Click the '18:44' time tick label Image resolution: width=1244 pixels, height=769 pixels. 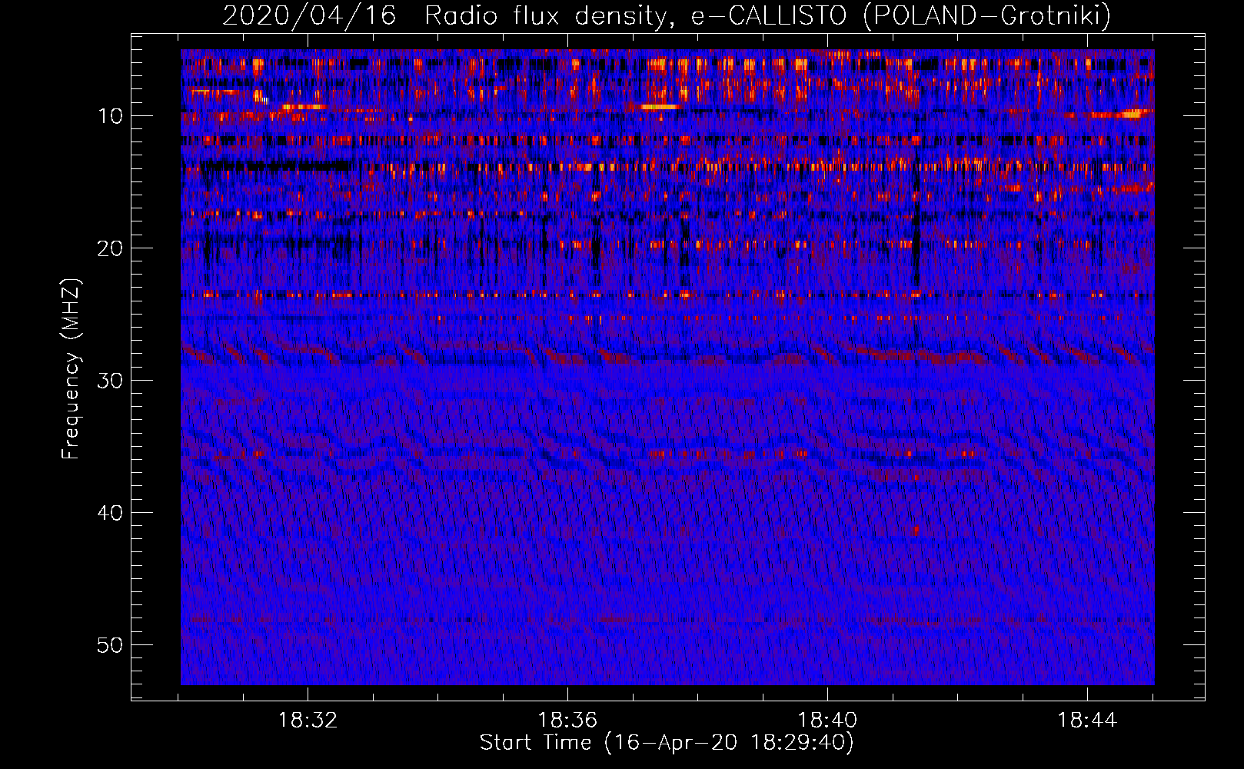point(1087,721)
